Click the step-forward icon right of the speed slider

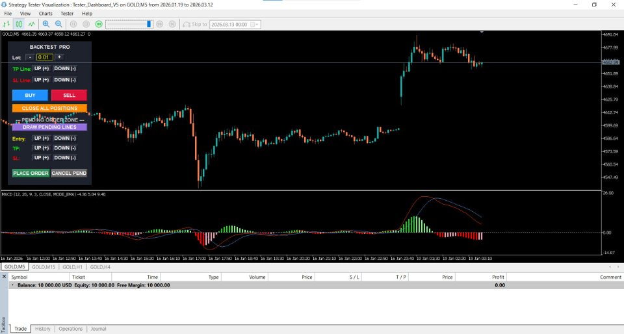point(160,24)
